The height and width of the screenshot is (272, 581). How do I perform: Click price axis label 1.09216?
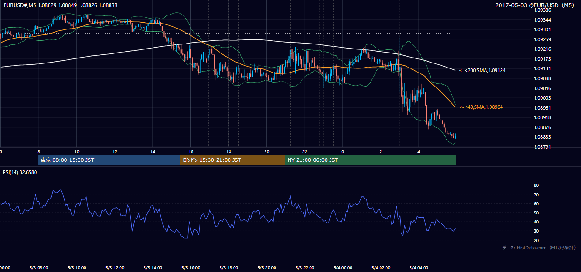click(542, 49)
